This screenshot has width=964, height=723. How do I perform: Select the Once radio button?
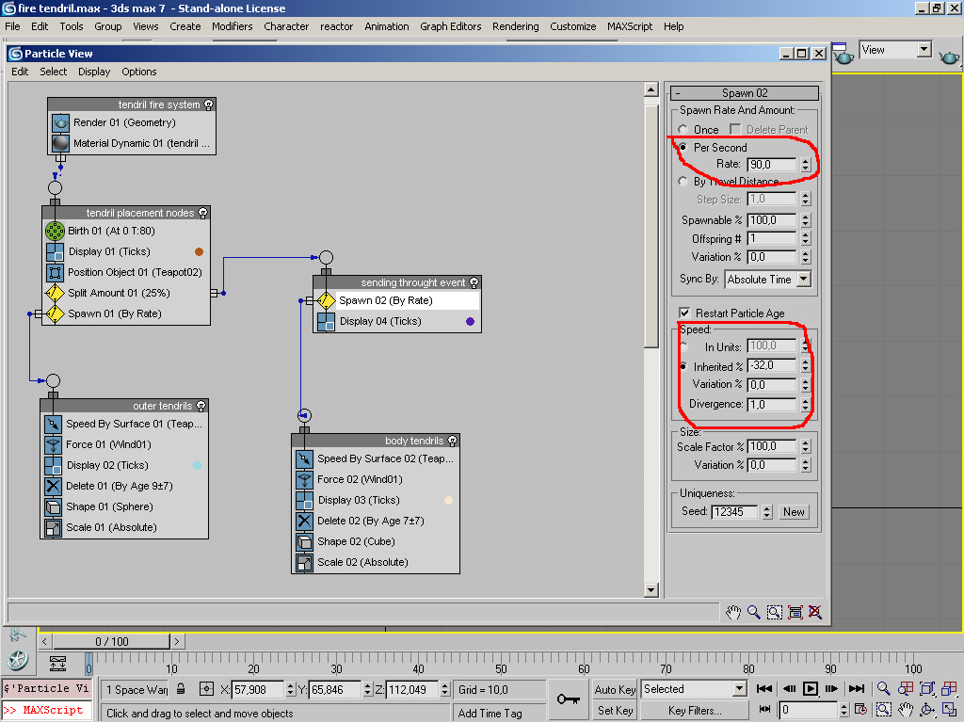(x=683, y=130)
